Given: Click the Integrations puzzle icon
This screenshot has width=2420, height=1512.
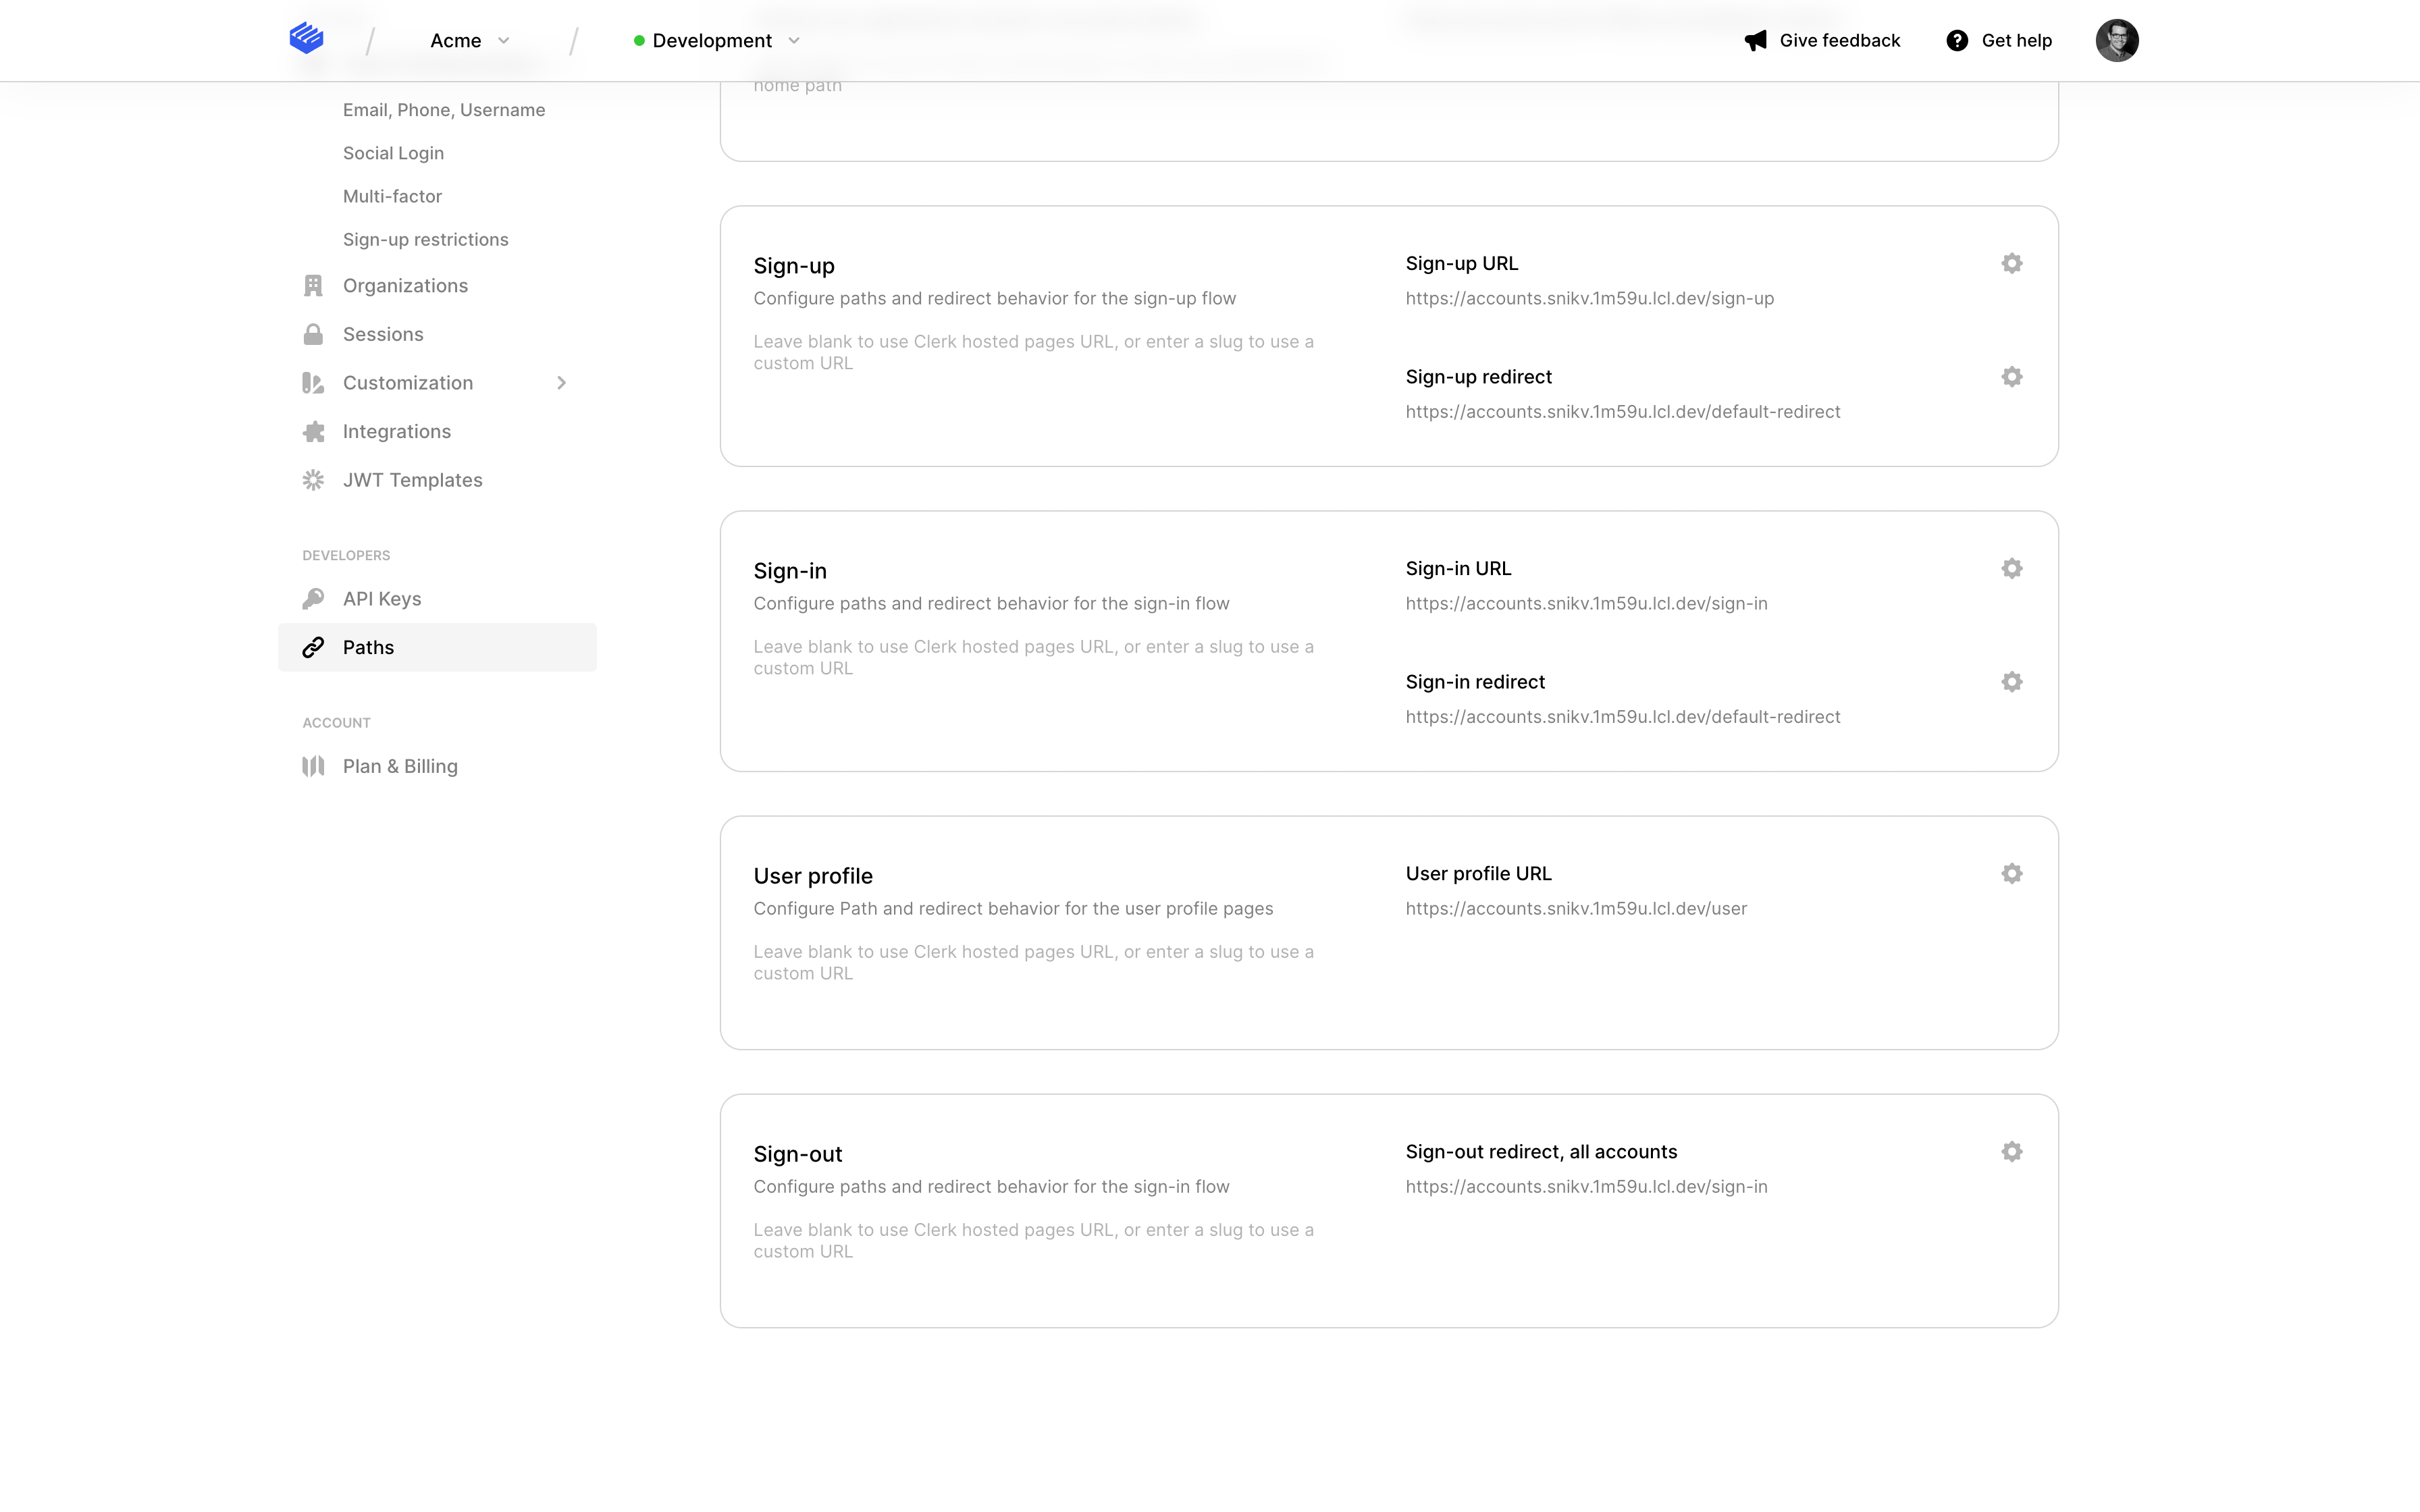Looking at the screenshot, I should click(313, 431).
